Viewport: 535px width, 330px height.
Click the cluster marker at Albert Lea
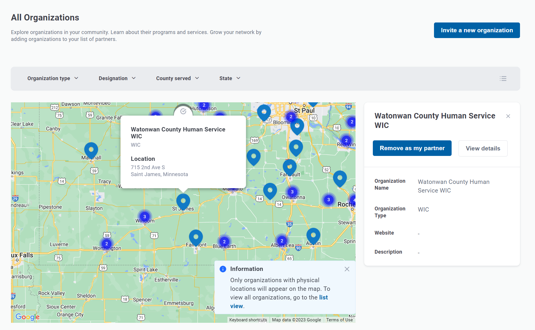point(282,241)
